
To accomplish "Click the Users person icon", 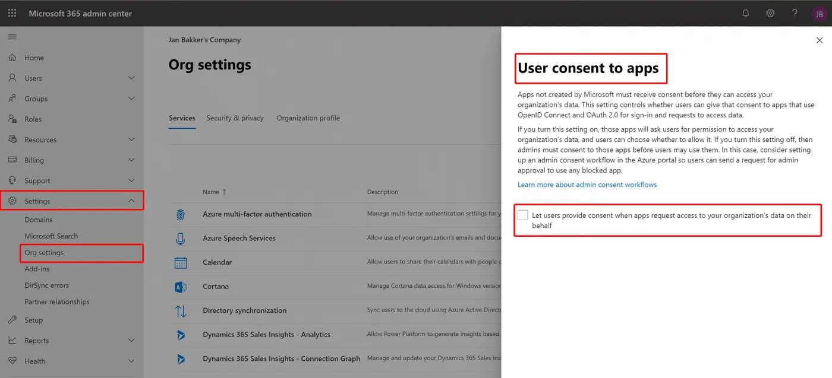I will [x=12, y=78].
